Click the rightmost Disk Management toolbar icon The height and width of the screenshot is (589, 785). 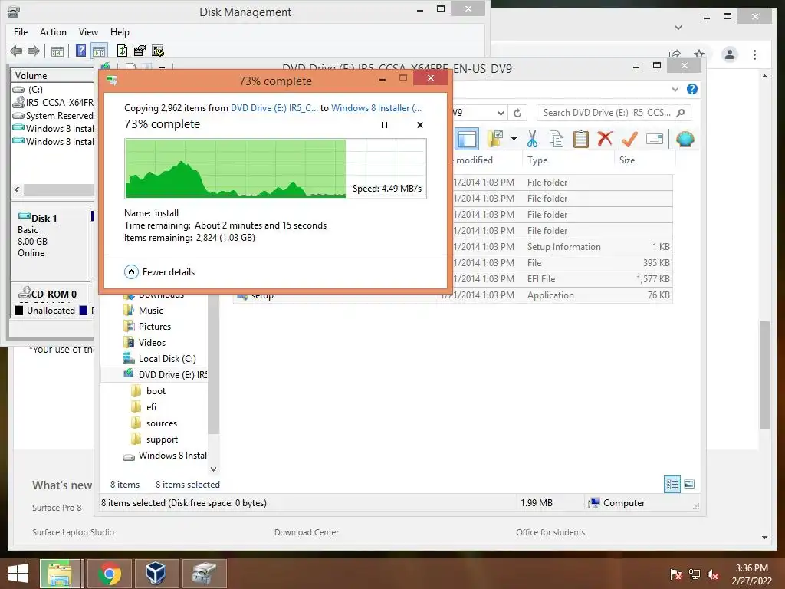[158, 51]
